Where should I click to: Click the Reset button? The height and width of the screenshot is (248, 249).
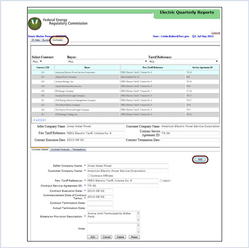pyautogui.click(x=134, y=237)
